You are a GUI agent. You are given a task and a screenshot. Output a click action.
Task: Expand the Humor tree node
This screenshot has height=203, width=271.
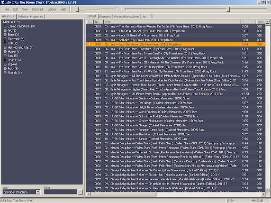pos(5,52)
